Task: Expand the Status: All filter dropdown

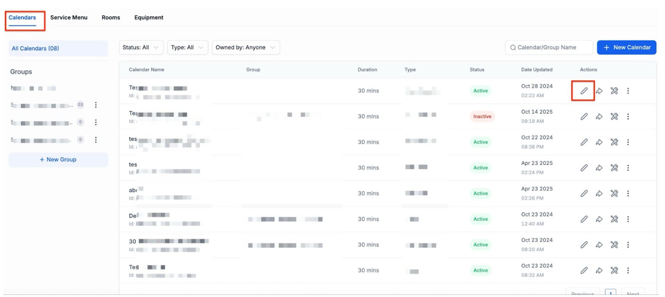Action: pyautogui.click(x=140, y=47)
